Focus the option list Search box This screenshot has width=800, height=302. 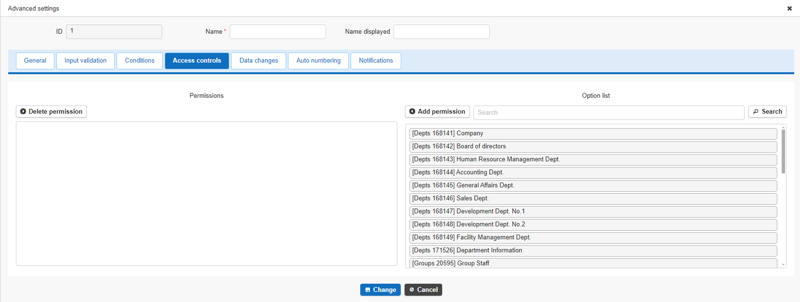pyautogui.click(x=609, y=113)
